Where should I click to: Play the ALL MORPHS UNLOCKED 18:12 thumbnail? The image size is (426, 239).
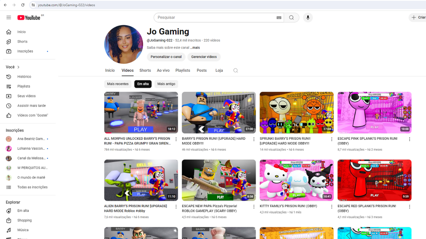pos(141,113)
